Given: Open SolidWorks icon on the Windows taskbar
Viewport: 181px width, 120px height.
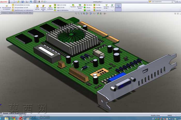Looking at the screenshot, I should pos(21,118).
